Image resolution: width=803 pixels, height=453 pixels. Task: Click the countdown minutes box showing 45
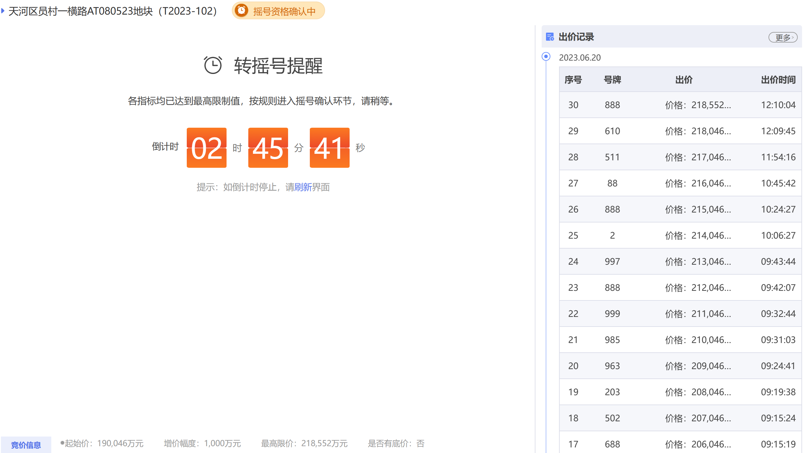tap(268, 148)
